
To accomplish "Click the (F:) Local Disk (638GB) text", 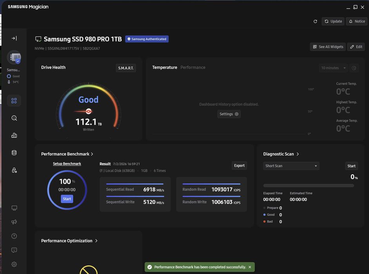I will pyautogui.click(x=117, y=171).
